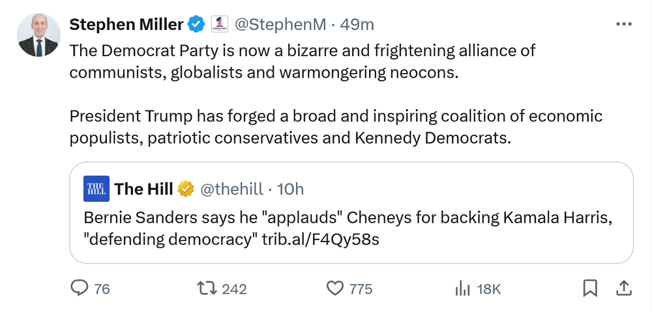
Task: Click the @thehill handle
Action: click(x=231, y=189)
